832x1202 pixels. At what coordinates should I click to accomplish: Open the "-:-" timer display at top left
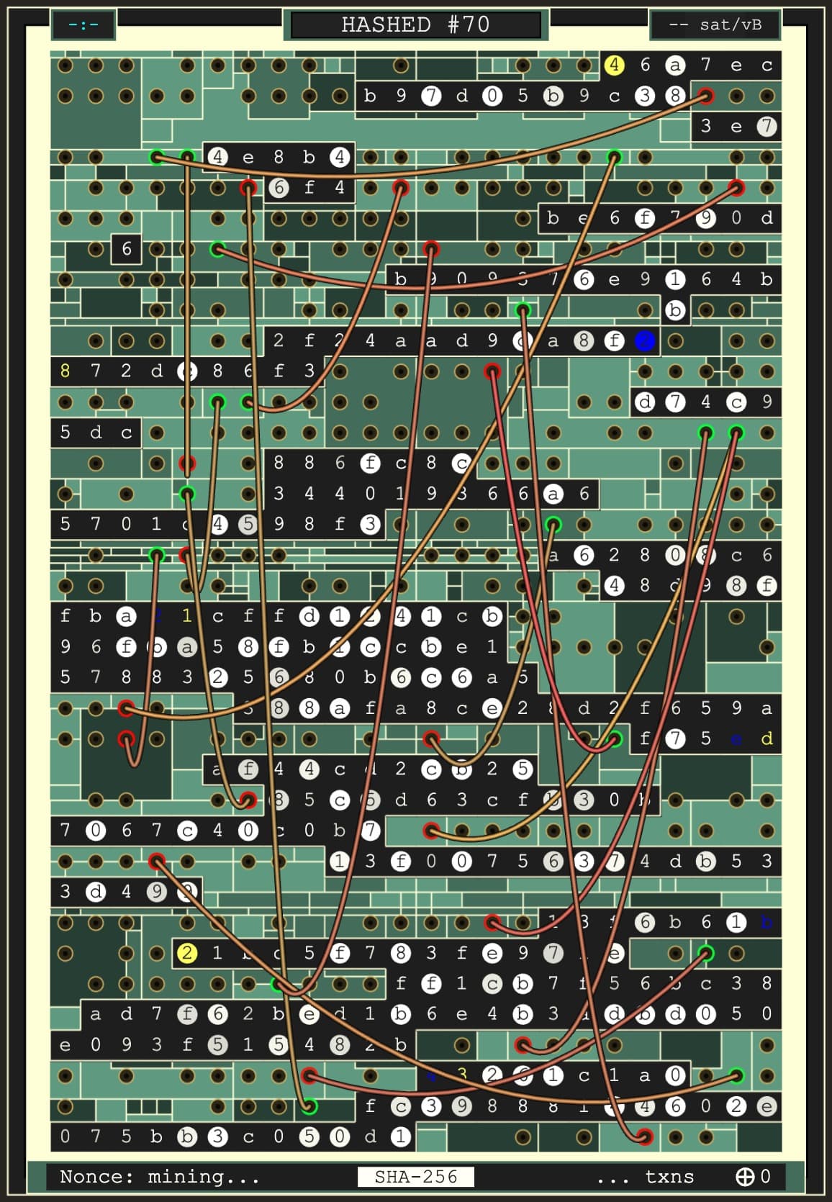pyautogui.click(x=83, y=25)
